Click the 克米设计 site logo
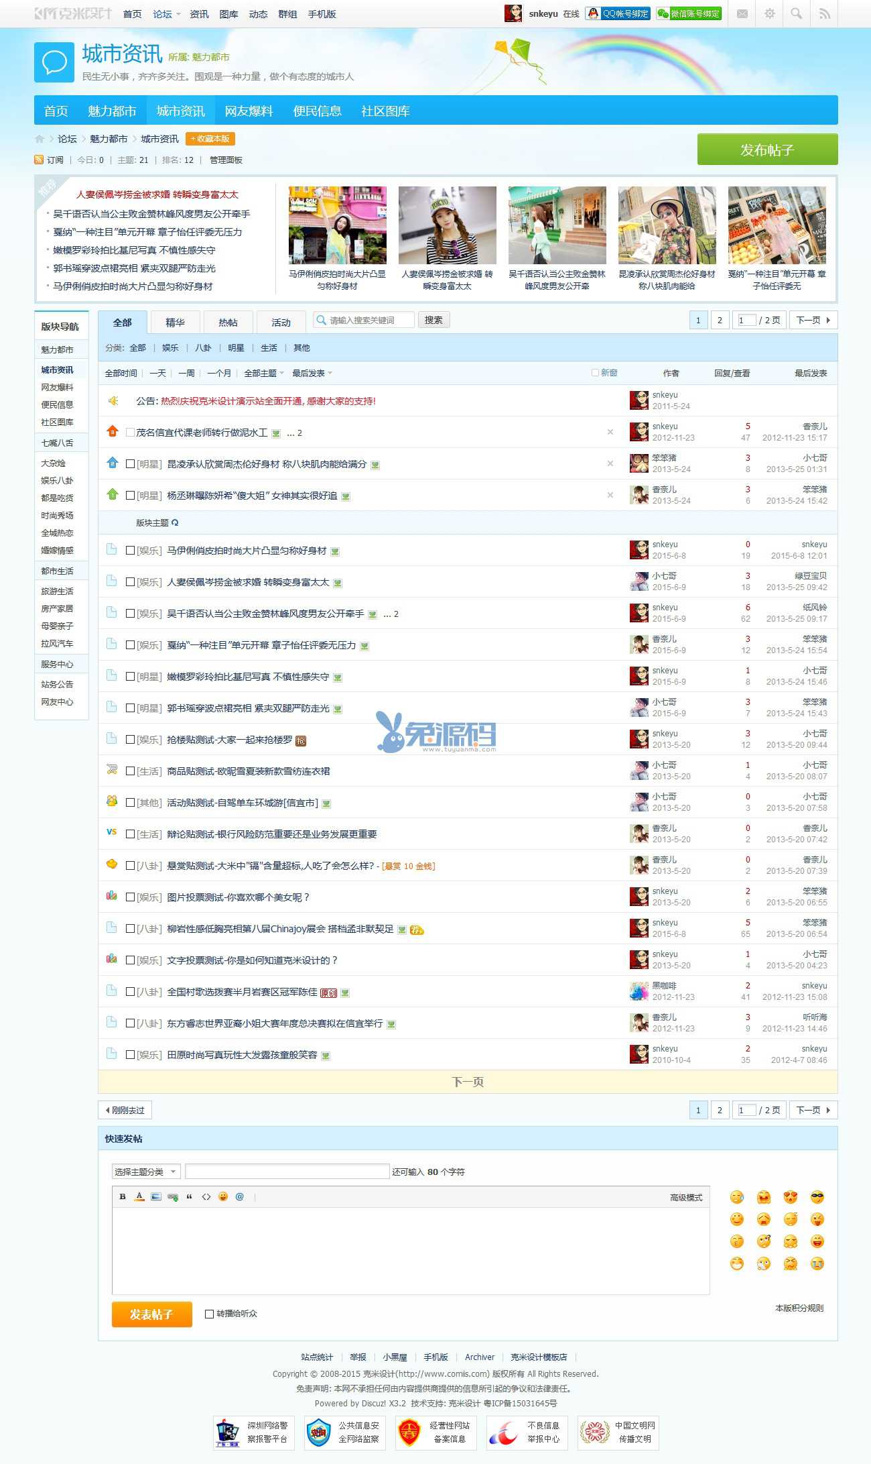The image size is (871, 1464). coord(73,13)
